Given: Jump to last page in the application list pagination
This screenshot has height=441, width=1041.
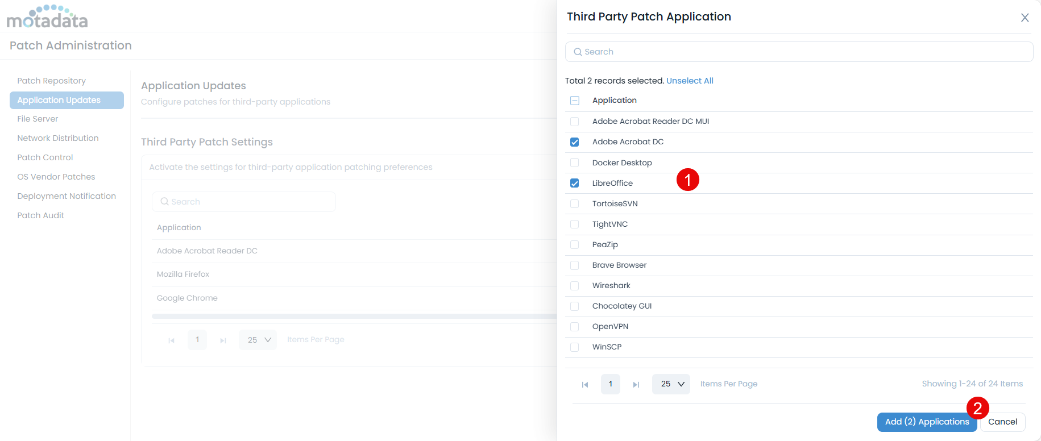Looking at the screenshot, I should 636,384.
